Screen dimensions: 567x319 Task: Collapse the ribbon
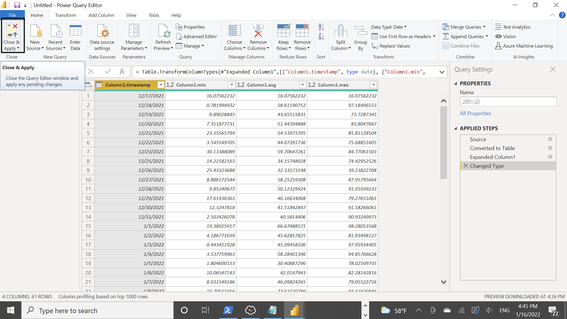[x=553, y=15]
